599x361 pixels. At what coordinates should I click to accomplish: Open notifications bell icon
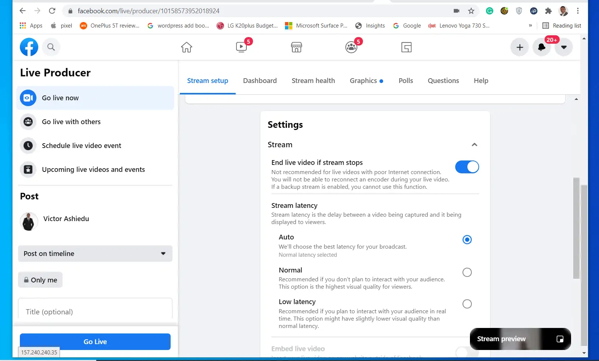(x=542, y=47)
